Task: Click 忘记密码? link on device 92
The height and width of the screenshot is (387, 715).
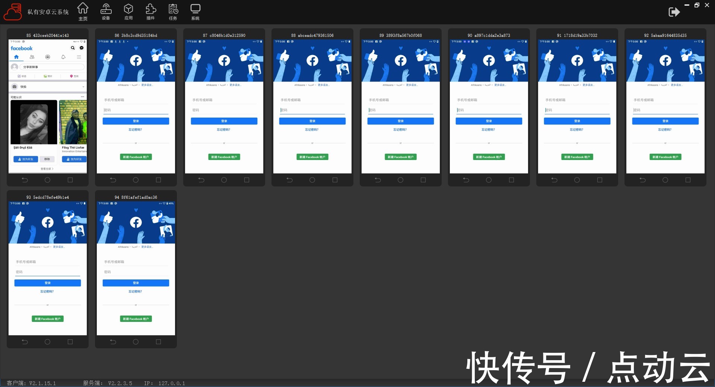Action: 665,129
